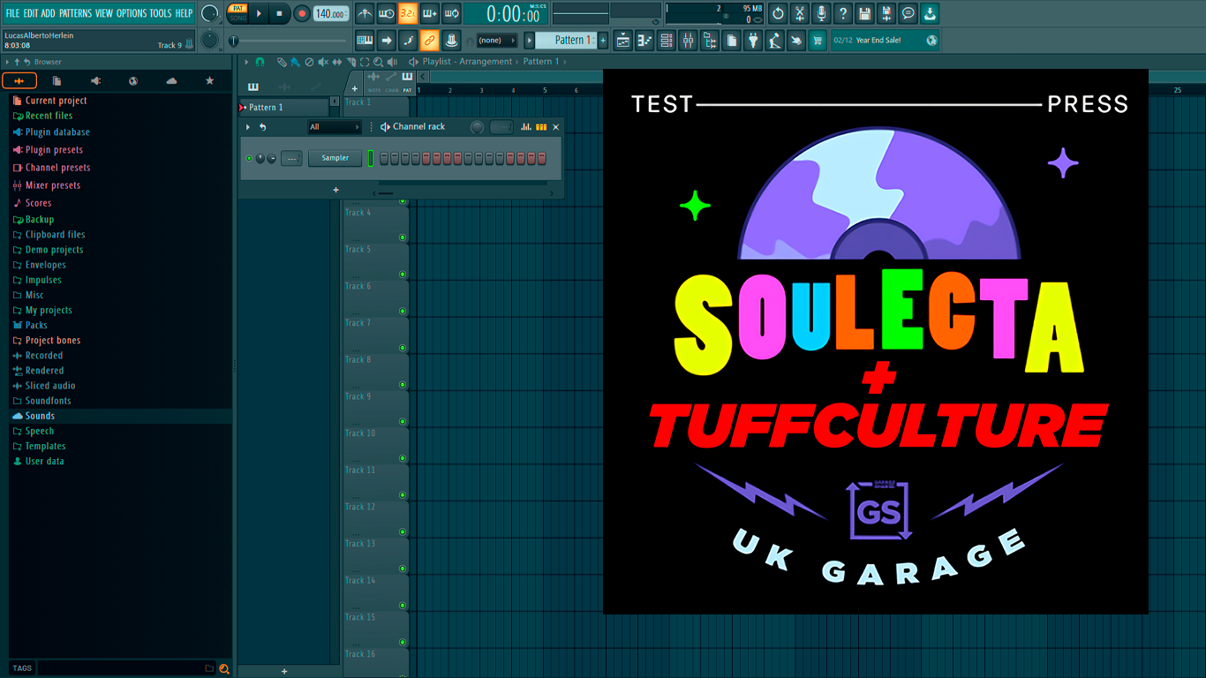Click the Sampler channel button
1206x678 pixels.
tap(335, 158)
